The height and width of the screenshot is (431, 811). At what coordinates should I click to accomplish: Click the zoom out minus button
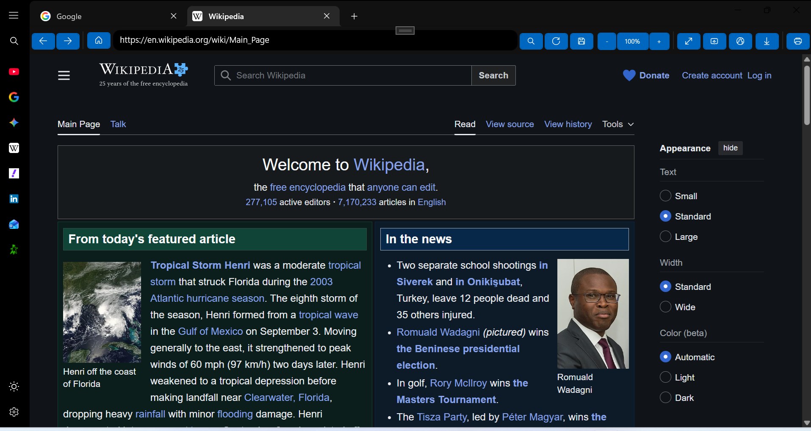[607, 41]
